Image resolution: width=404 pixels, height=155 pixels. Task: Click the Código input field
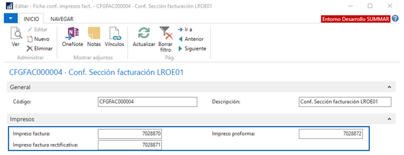tap(148, 102)
